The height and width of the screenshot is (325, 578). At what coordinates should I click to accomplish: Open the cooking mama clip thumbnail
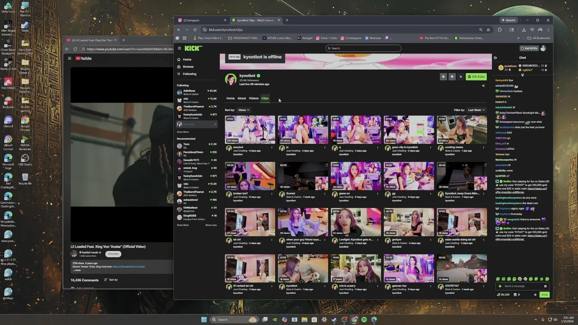pos(461,130)
